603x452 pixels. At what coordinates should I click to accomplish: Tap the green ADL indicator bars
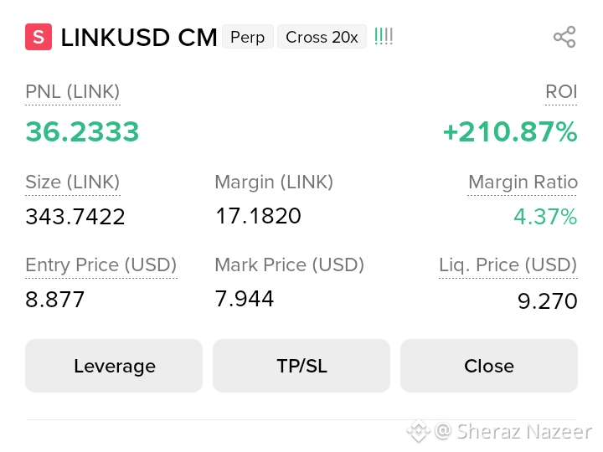pos(384,37)
